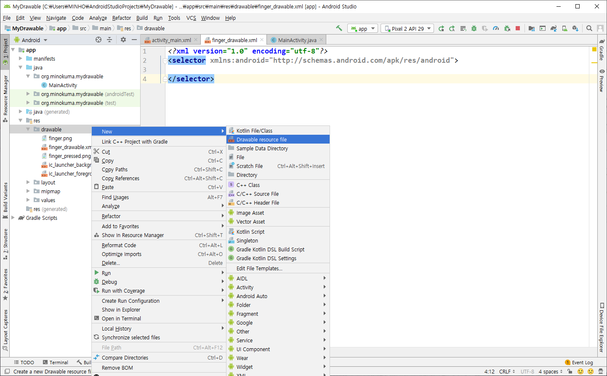Expand the manifests folder
This screenshot has width=607, height=376.
(21, 59)
